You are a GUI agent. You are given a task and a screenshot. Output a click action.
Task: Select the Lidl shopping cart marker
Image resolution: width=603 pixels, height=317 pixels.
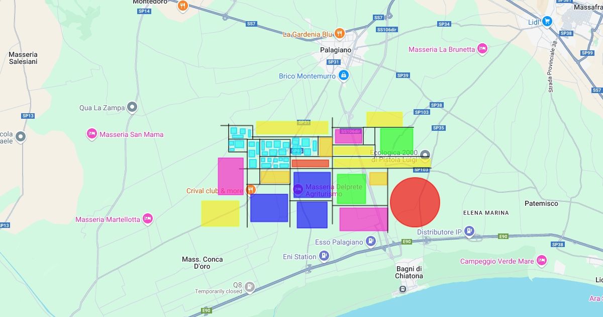point(547,22)
